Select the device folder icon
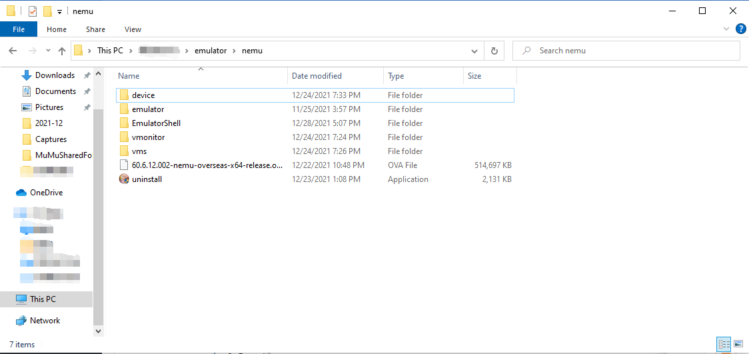Screen dimensions: 749x354 (x=124, y=95)
